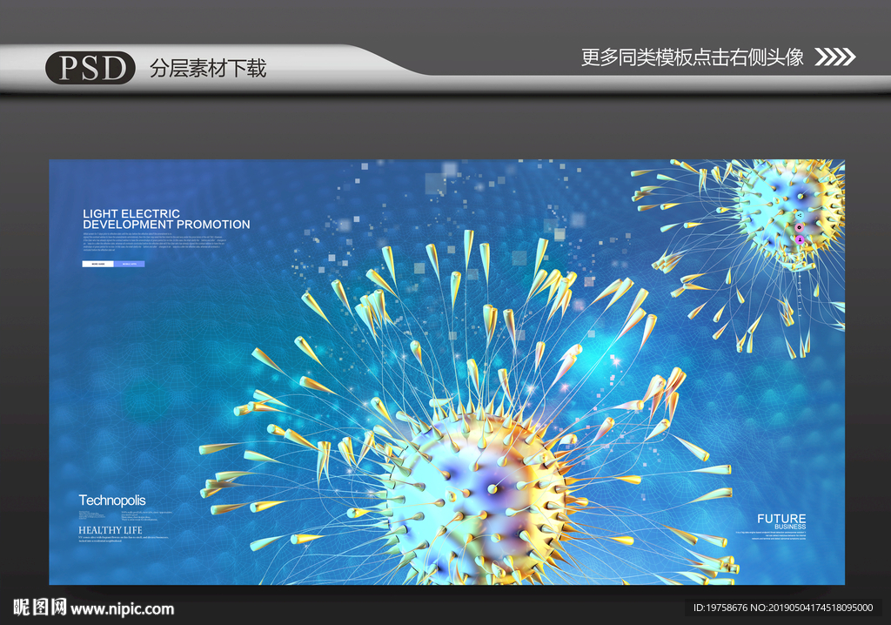Click the 更多同类模板点击右侧头像 text
891x625 pixels.
pyautogui.click(x=692, y=57)
